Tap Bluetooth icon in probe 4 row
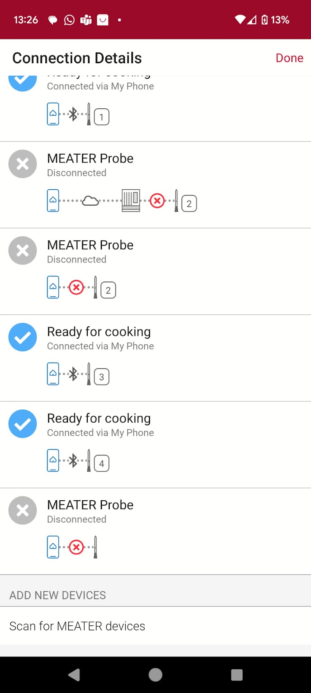The height and width of the screenshot is (693, 311). (x=73, y=460)
